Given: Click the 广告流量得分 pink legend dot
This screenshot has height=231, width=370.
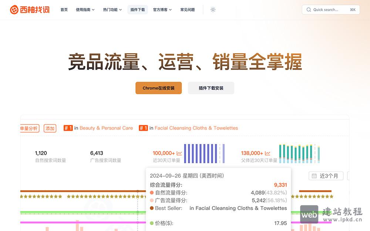Looking at the screenshot, I should pyautogui.click(x=152, y=201).
